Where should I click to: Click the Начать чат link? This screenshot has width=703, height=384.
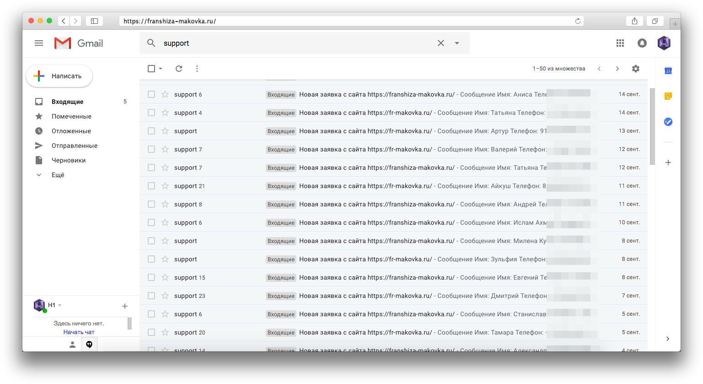click(79, 332)
